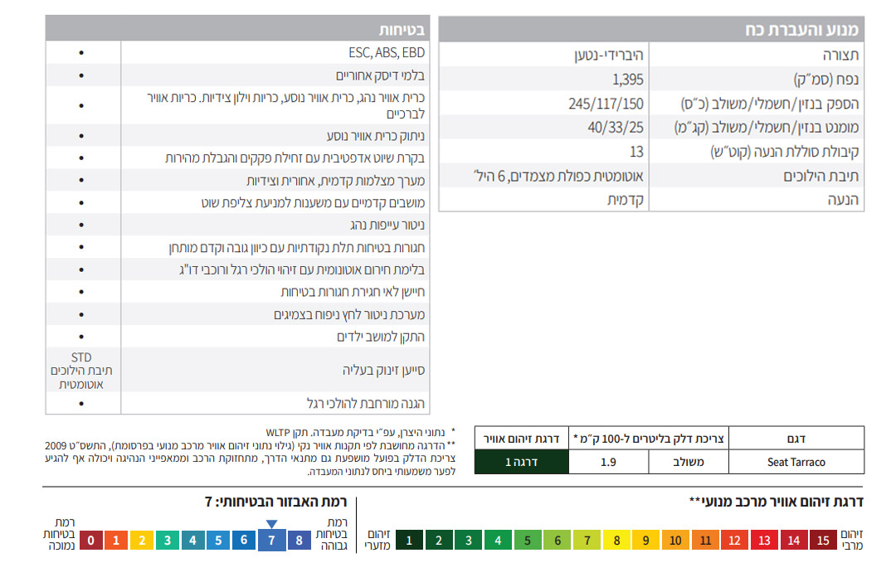
Task: Toggle the bullet for התקן למושב ילדים
Action: pyautogui.click(x=80, y=336)
